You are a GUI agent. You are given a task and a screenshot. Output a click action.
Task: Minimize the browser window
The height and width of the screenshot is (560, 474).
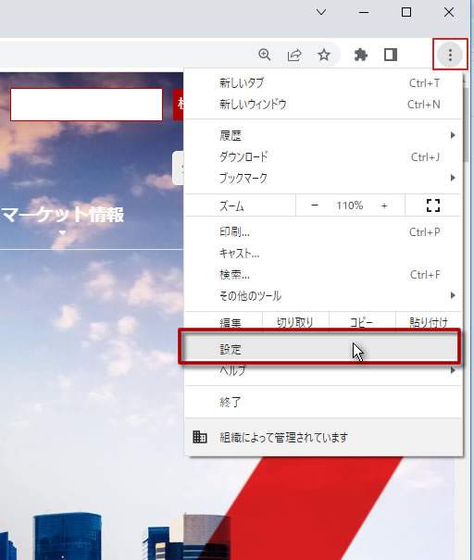pos(364,12)
